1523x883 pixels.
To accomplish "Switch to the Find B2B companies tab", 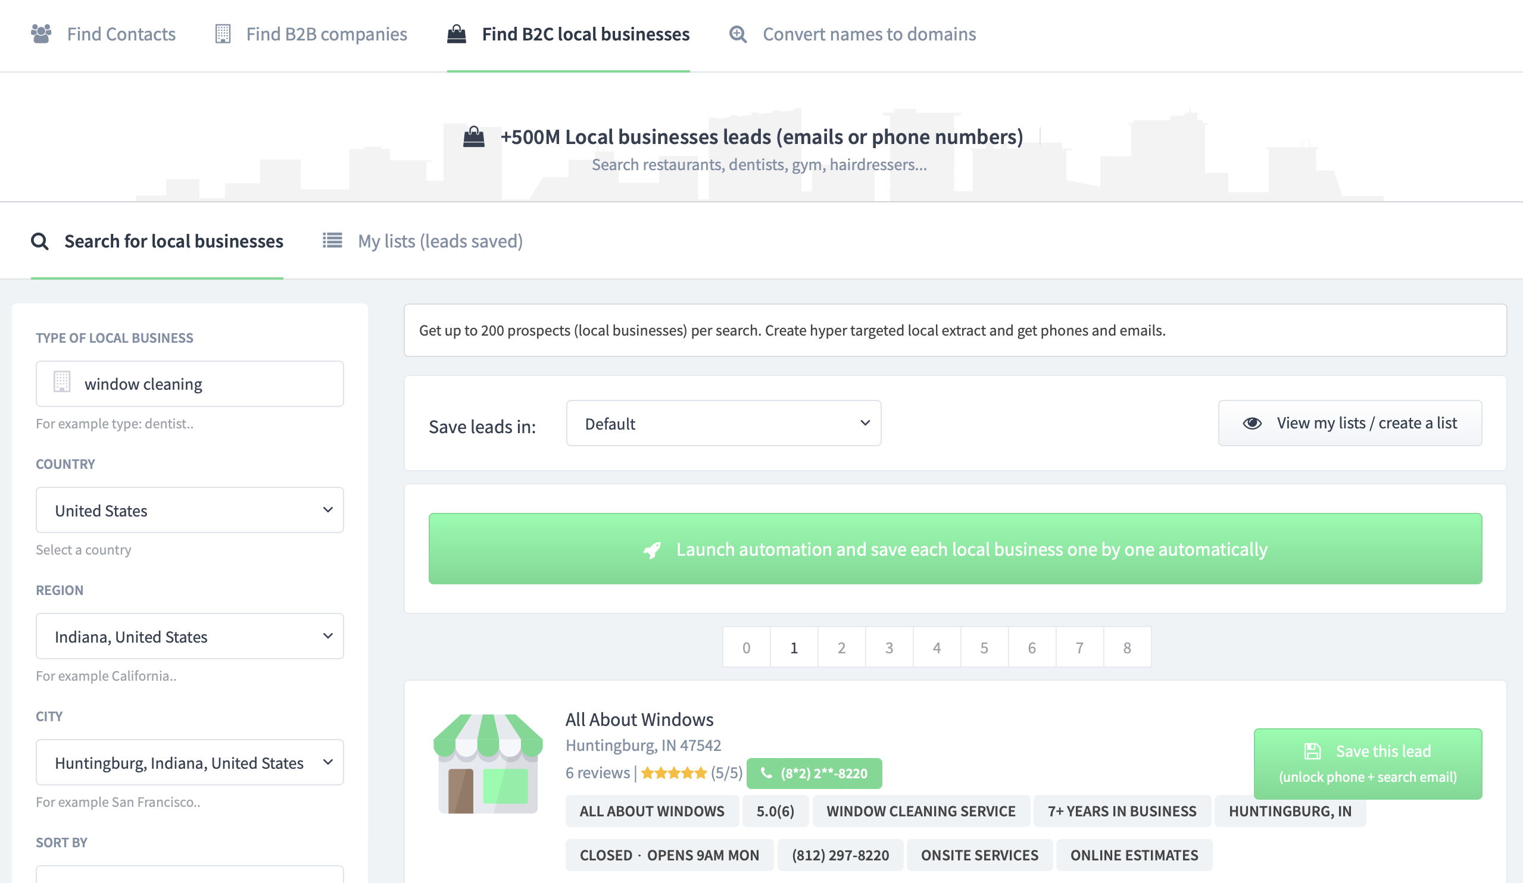I will (326, 34).
